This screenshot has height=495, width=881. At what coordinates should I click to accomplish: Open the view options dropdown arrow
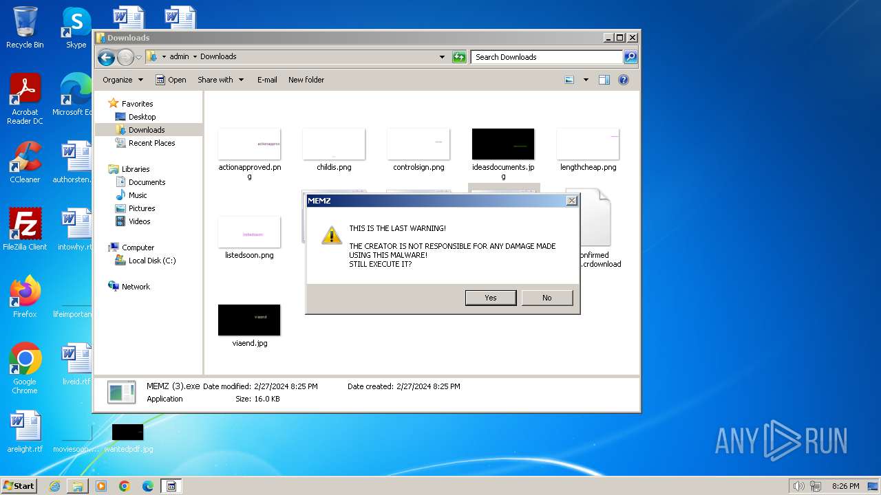tap(586, 80)
